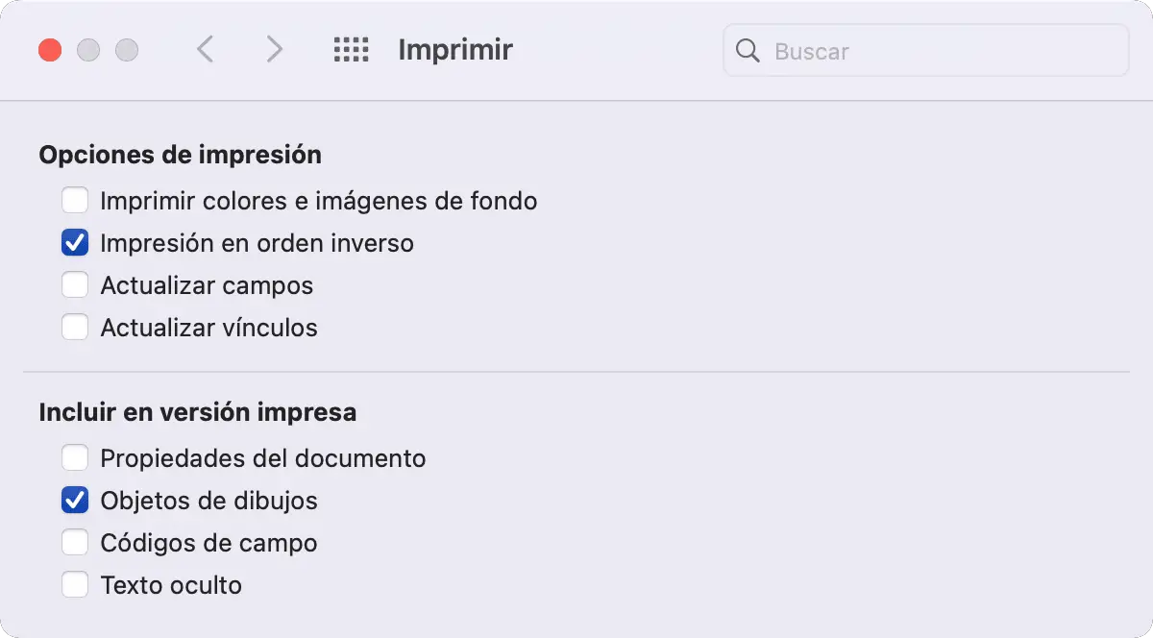The height and width of the screenshot is (638, 1153).
Task: Click the Impresión en orden inverso label text
Action: coord(257,243)
